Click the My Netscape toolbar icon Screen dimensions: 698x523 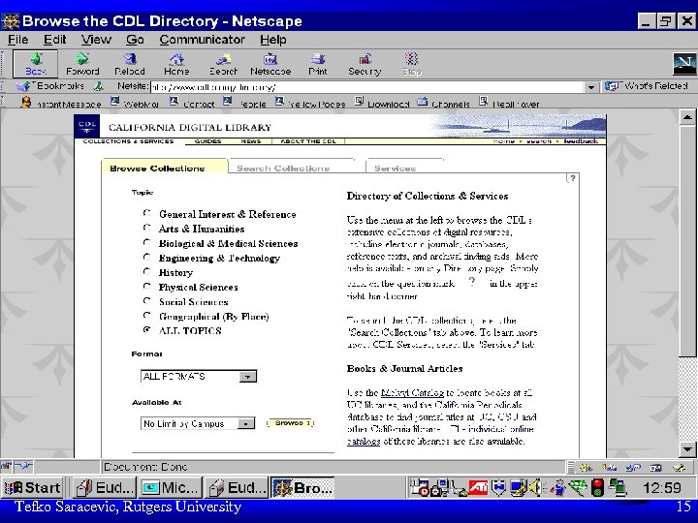270,64
